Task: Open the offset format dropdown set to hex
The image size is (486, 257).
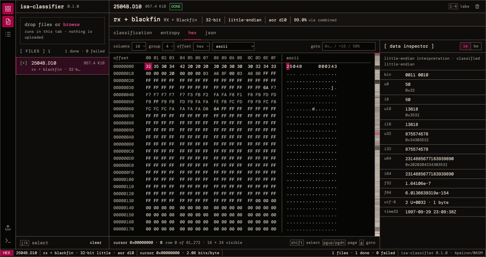Action: tap(201, 47)
